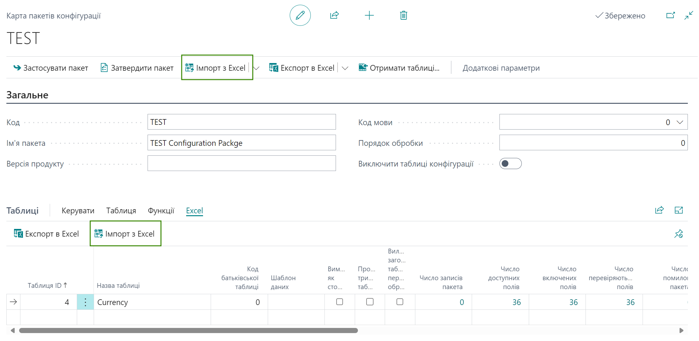Click the pin icon in Tables toolbar

(x=679, y=234)
